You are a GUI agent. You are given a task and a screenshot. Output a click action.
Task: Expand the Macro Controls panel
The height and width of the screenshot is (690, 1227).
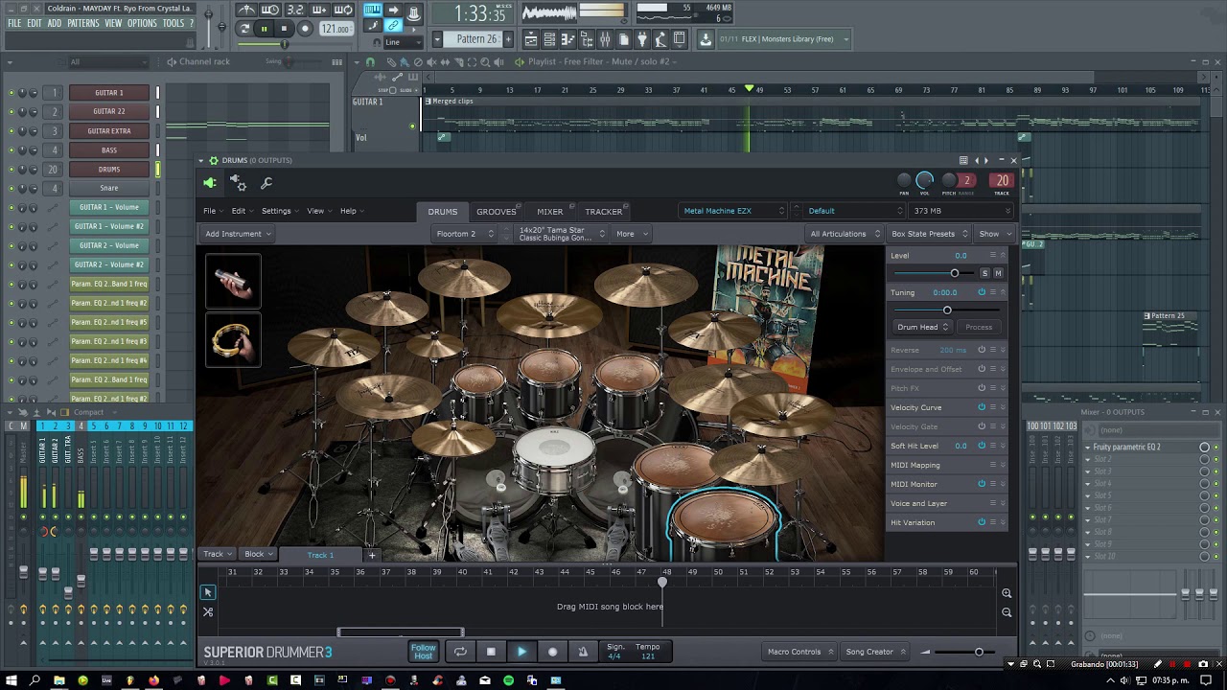[800, 652]
